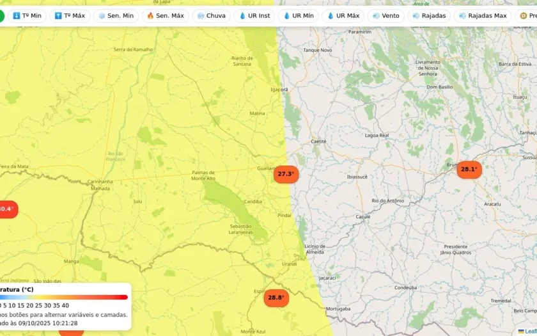
Task: Select the Tº Máx variable button
Action: [70, 16]
